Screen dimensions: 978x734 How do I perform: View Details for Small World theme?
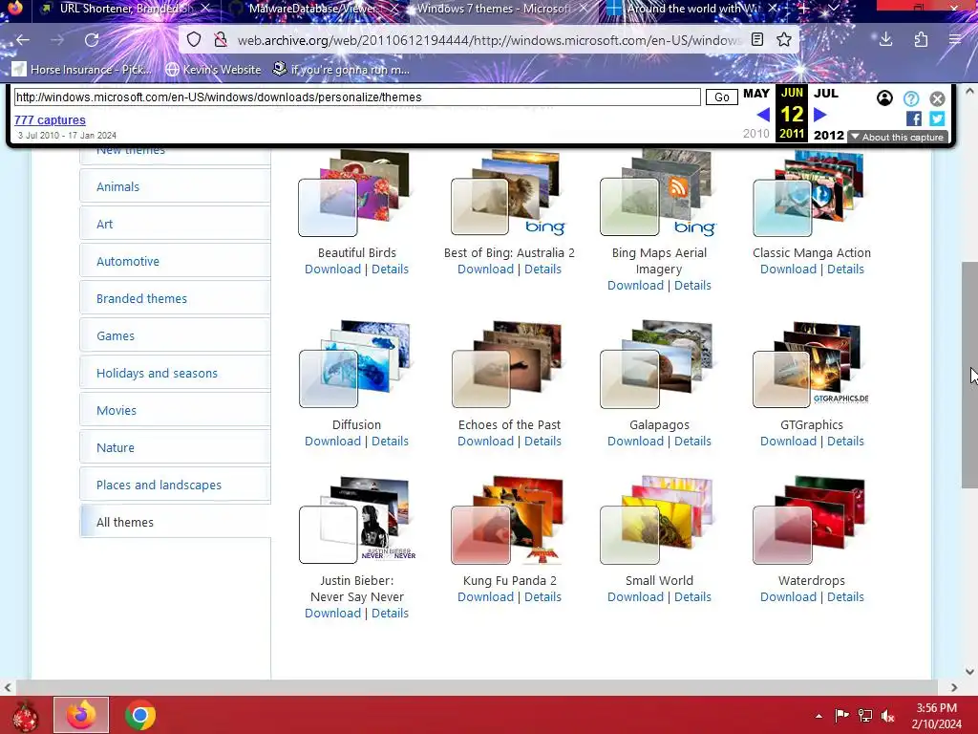point(692,597)
